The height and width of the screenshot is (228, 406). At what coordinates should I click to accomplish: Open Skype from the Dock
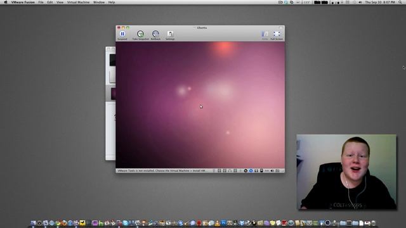[x=126, y=223]
